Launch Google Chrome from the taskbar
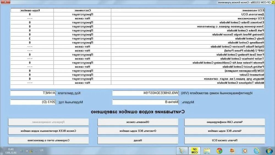This screenshot has width=275, height=155. [x=219, y=151]
